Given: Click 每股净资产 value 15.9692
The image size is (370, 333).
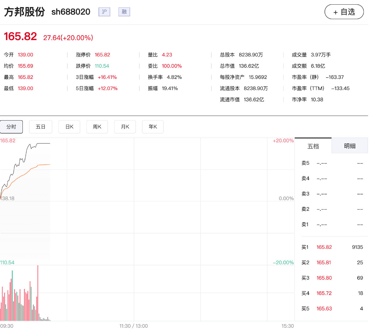Looking at the screenshot, I should tap(258, 77).
